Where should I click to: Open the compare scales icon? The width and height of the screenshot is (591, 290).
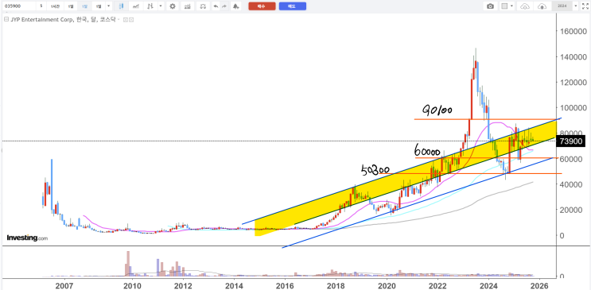tap(203, 6)
